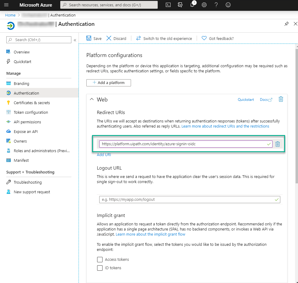This screenshot has height=283, width=298.
Task: Open the Help question mark icon
Action: [216, 5]
